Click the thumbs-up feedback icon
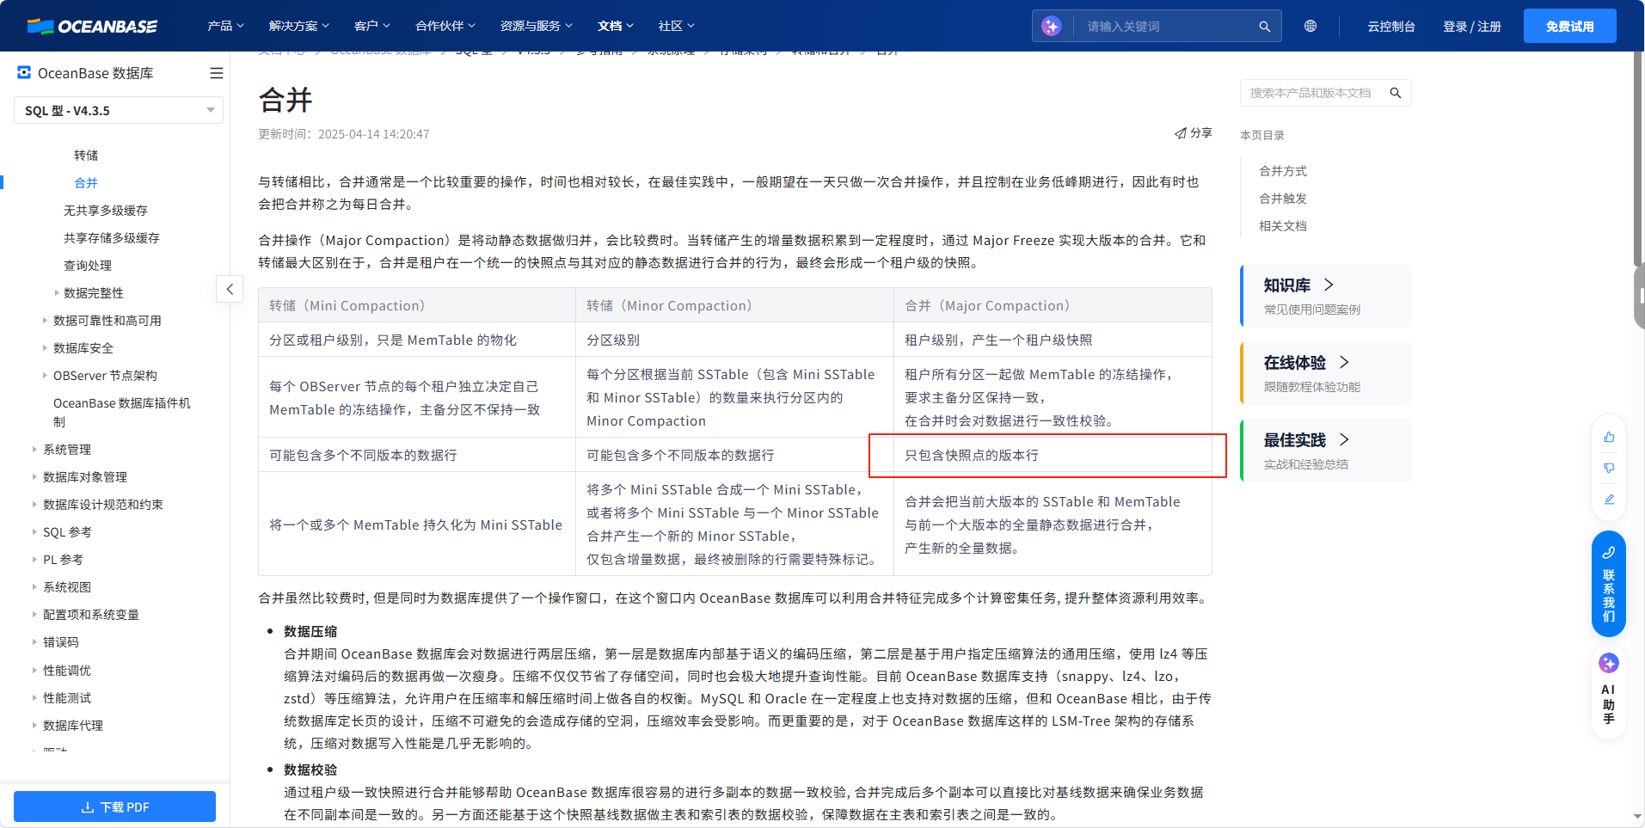 tap(1609, 437)
